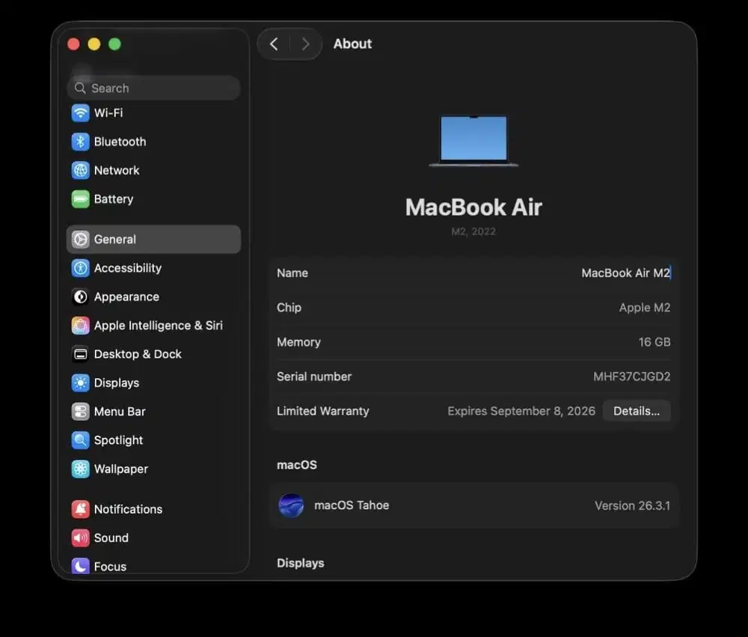Open Wallpaper settings

[x=80, y=469]
